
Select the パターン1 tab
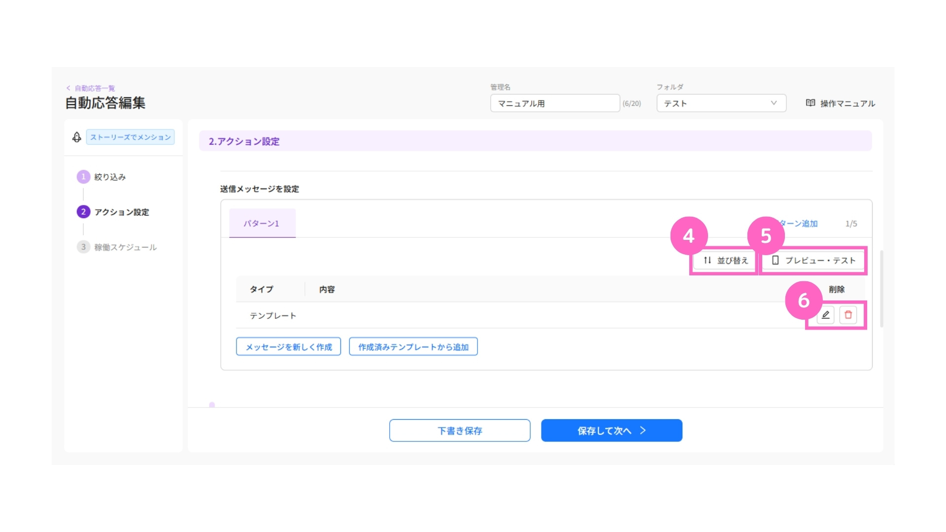pos(262,223)
